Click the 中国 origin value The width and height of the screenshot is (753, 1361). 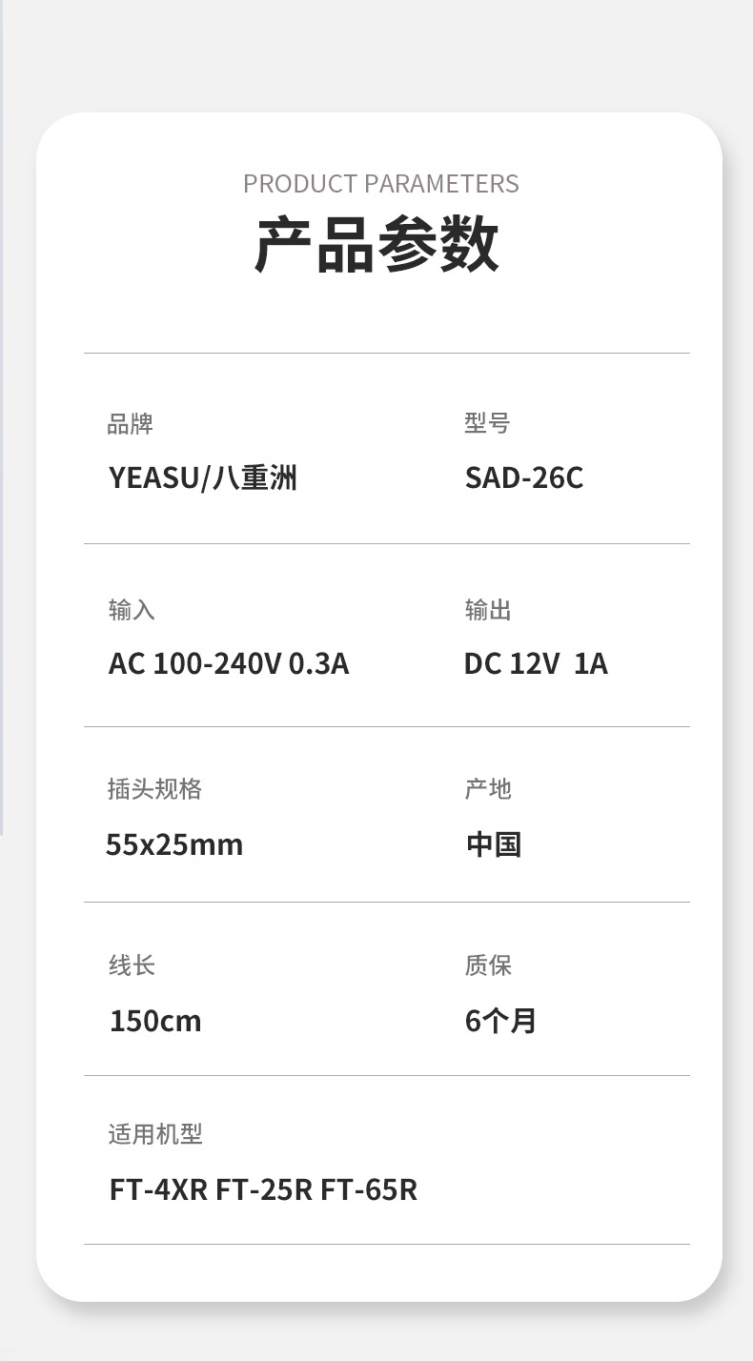[493, 844]
